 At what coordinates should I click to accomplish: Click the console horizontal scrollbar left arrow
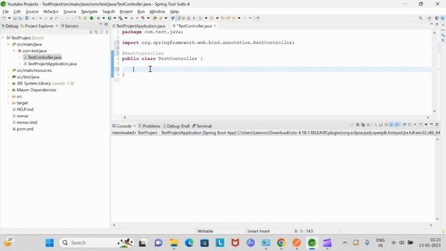click(x=114, y=225)
